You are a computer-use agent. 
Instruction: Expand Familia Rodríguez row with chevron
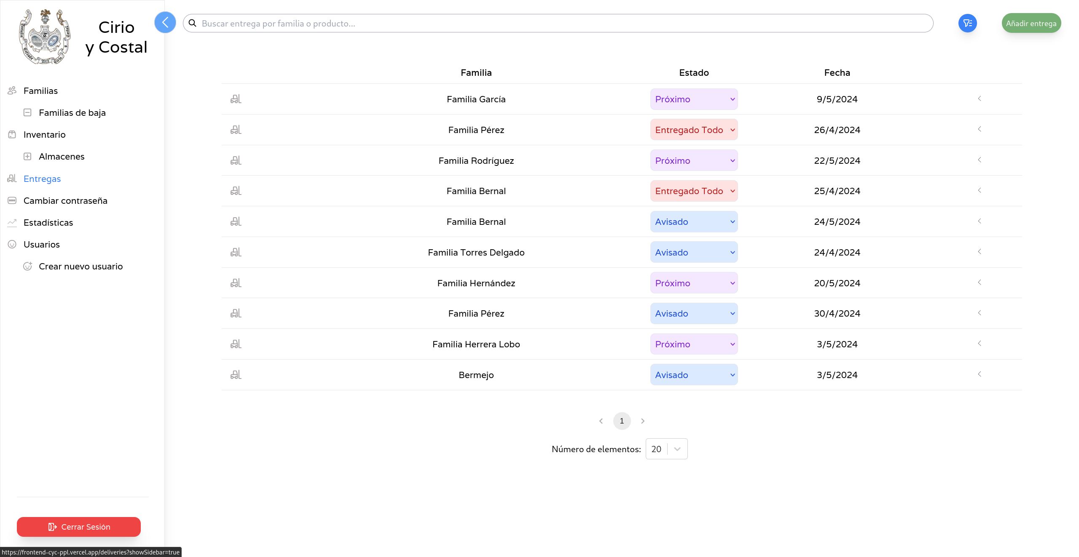click(x=980, y=160)
